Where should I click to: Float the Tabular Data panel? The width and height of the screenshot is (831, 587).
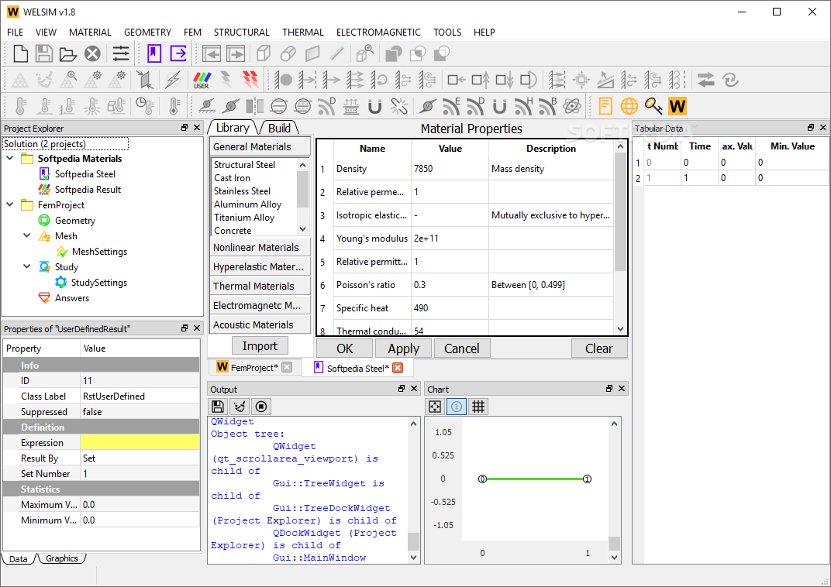(810, 128)
